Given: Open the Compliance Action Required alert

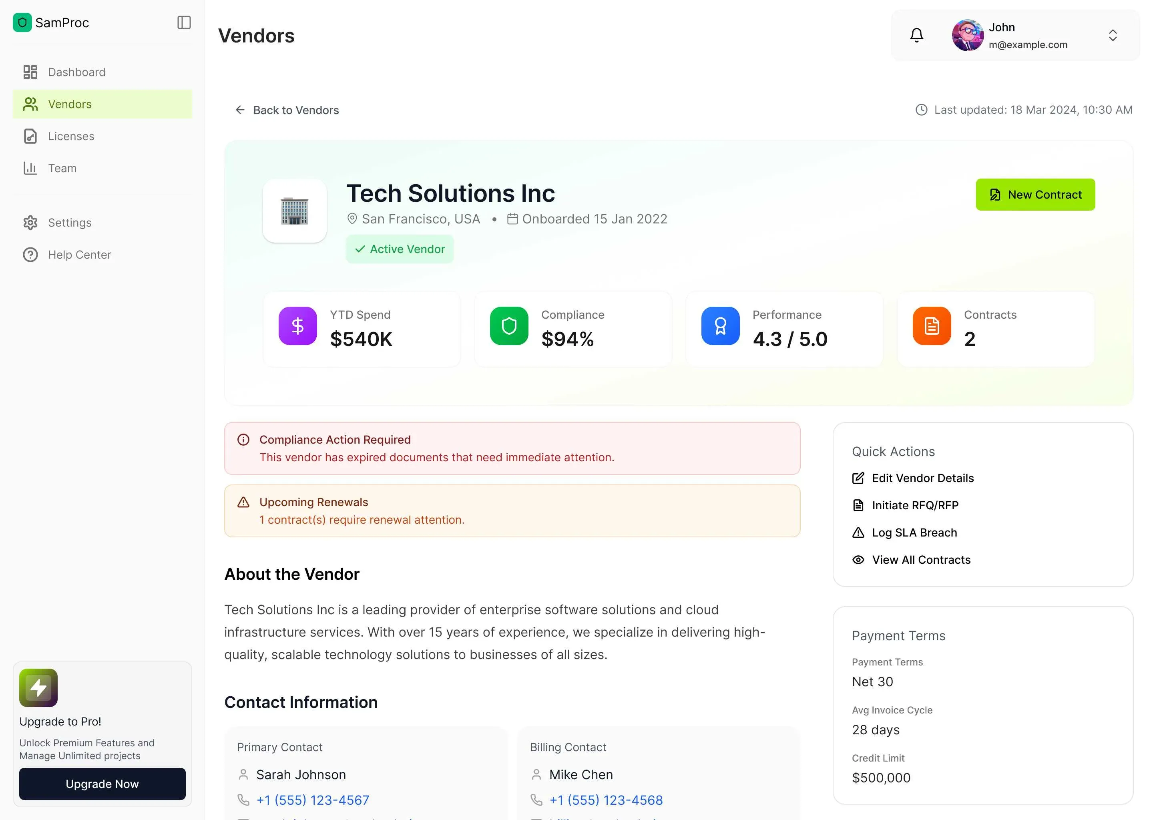Looking at the screenshot, I should (512, 448).
